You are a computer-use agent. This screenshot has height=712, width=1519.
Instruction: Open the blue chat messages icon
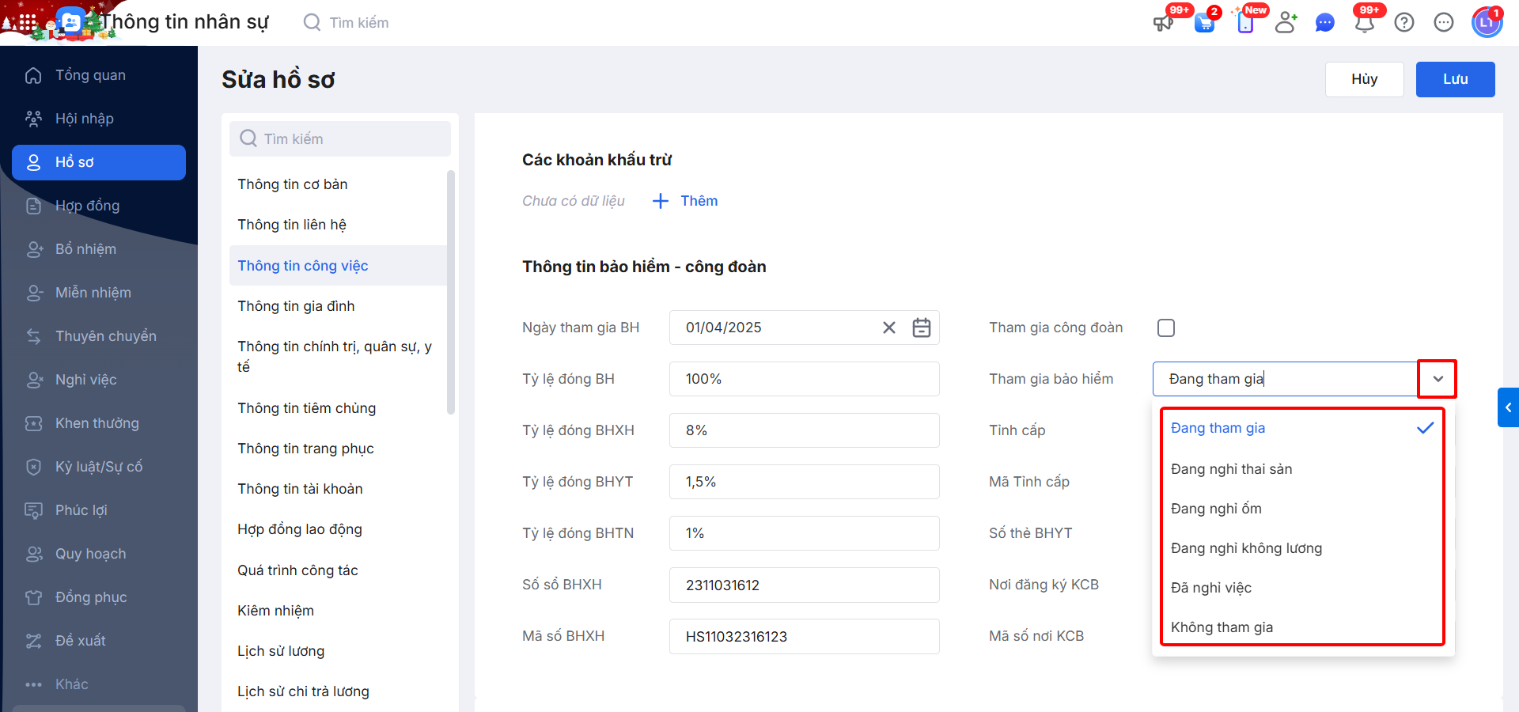1324,23
